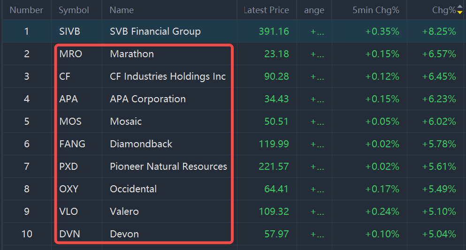Select the APA ticker symbol
This screenshot has height=250, width=466.
tap(69, 99)
